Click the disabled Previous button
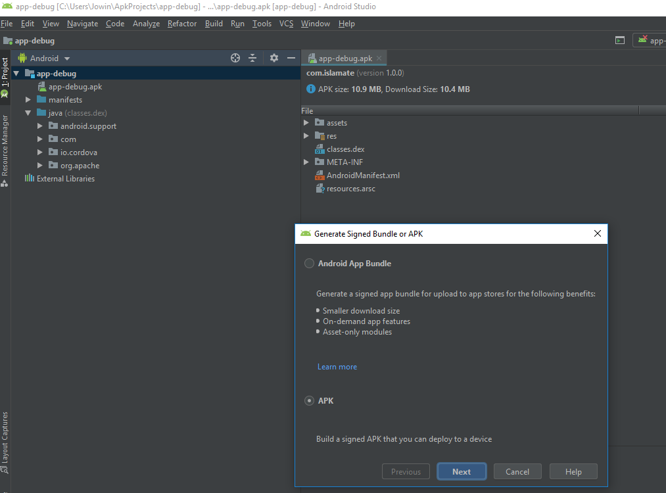 pos(406,472)
